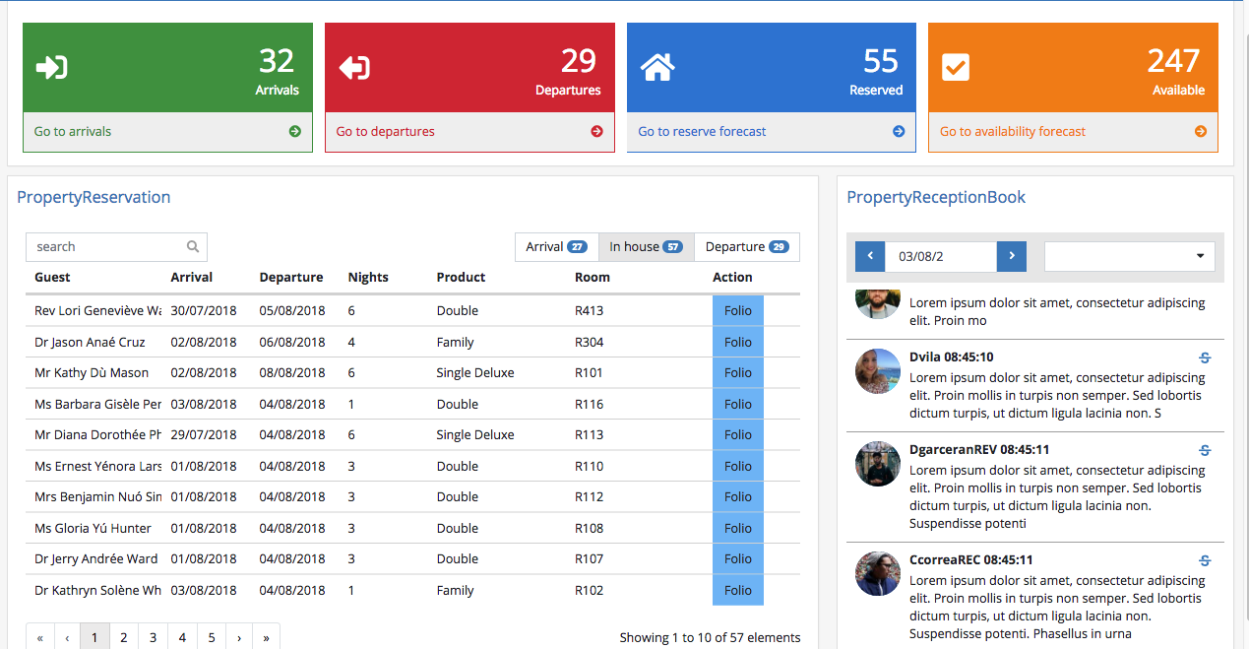The image size is (1249, 649).
Task: Click strikethrough icon on DgarceranREV's message
Action: pyautogui.click(x=1205, y=450)
